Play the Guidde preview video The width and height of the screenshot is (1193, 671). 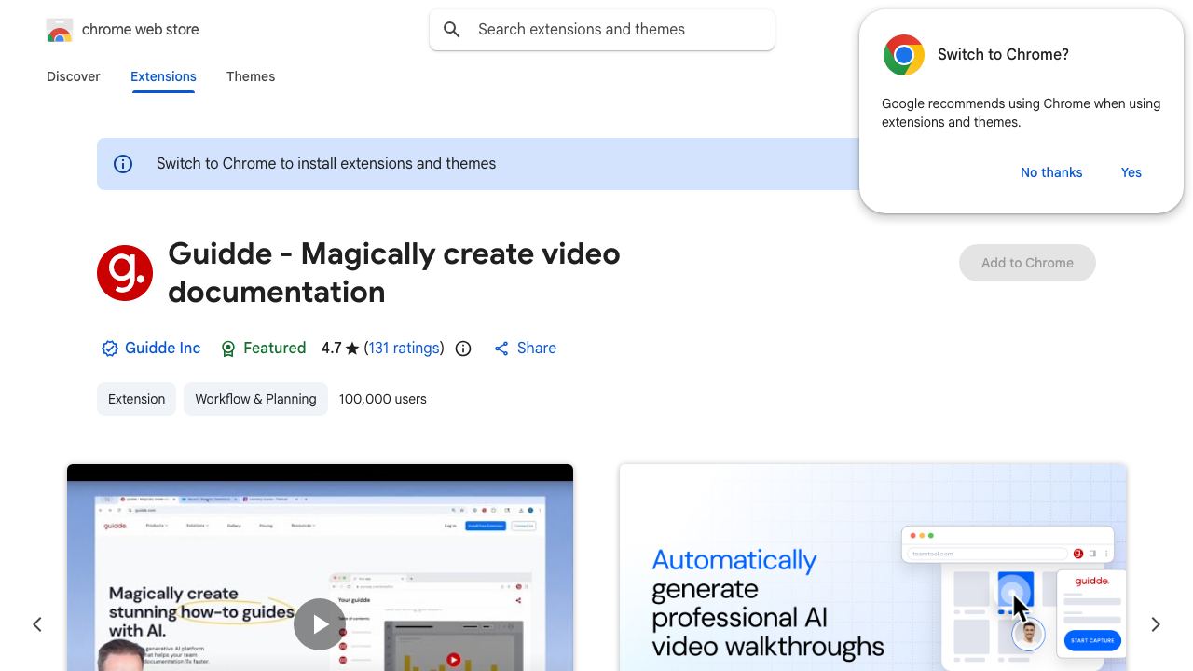320,624
